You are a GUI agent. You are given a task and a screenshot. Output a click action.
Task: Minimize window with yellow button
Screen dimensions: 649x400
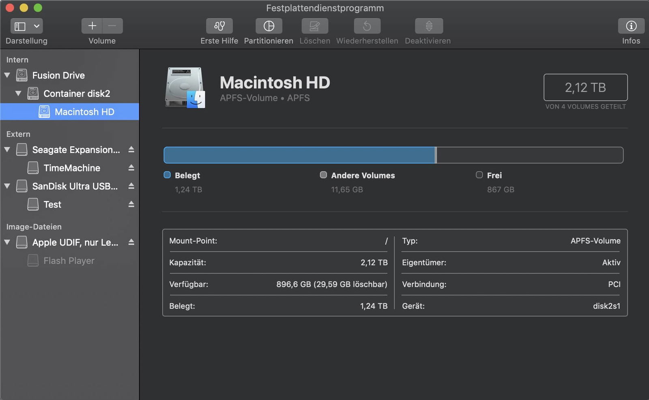pyautogui.click(x=24, y=8)
